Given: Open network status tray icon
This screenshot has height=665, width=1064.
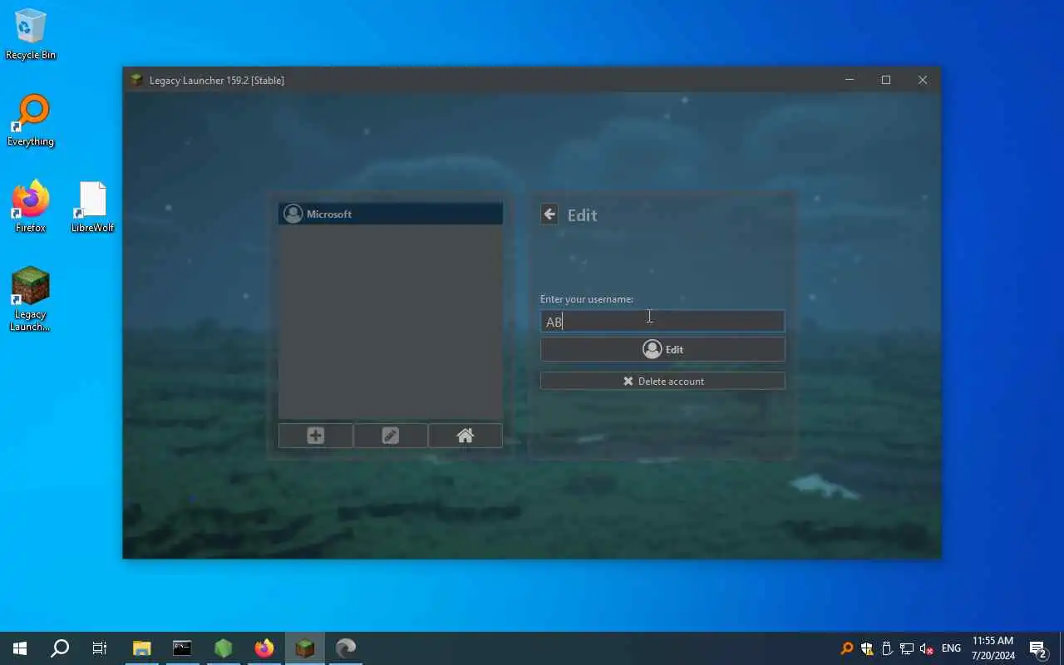Looking at the screenshot, I should point(907,648).
